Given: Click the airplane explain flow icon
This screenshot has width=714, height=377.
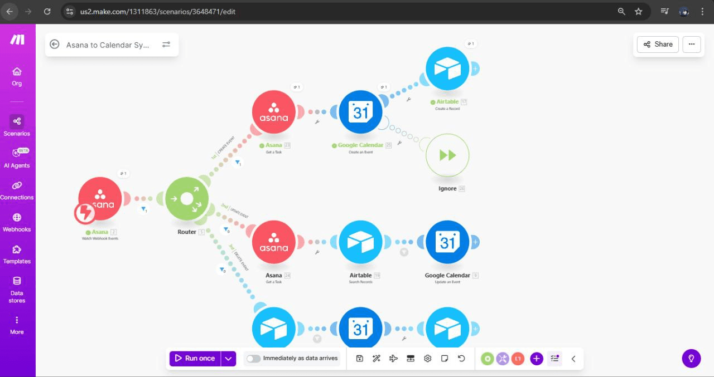Looking at the screenshot, I should (393, 359).
